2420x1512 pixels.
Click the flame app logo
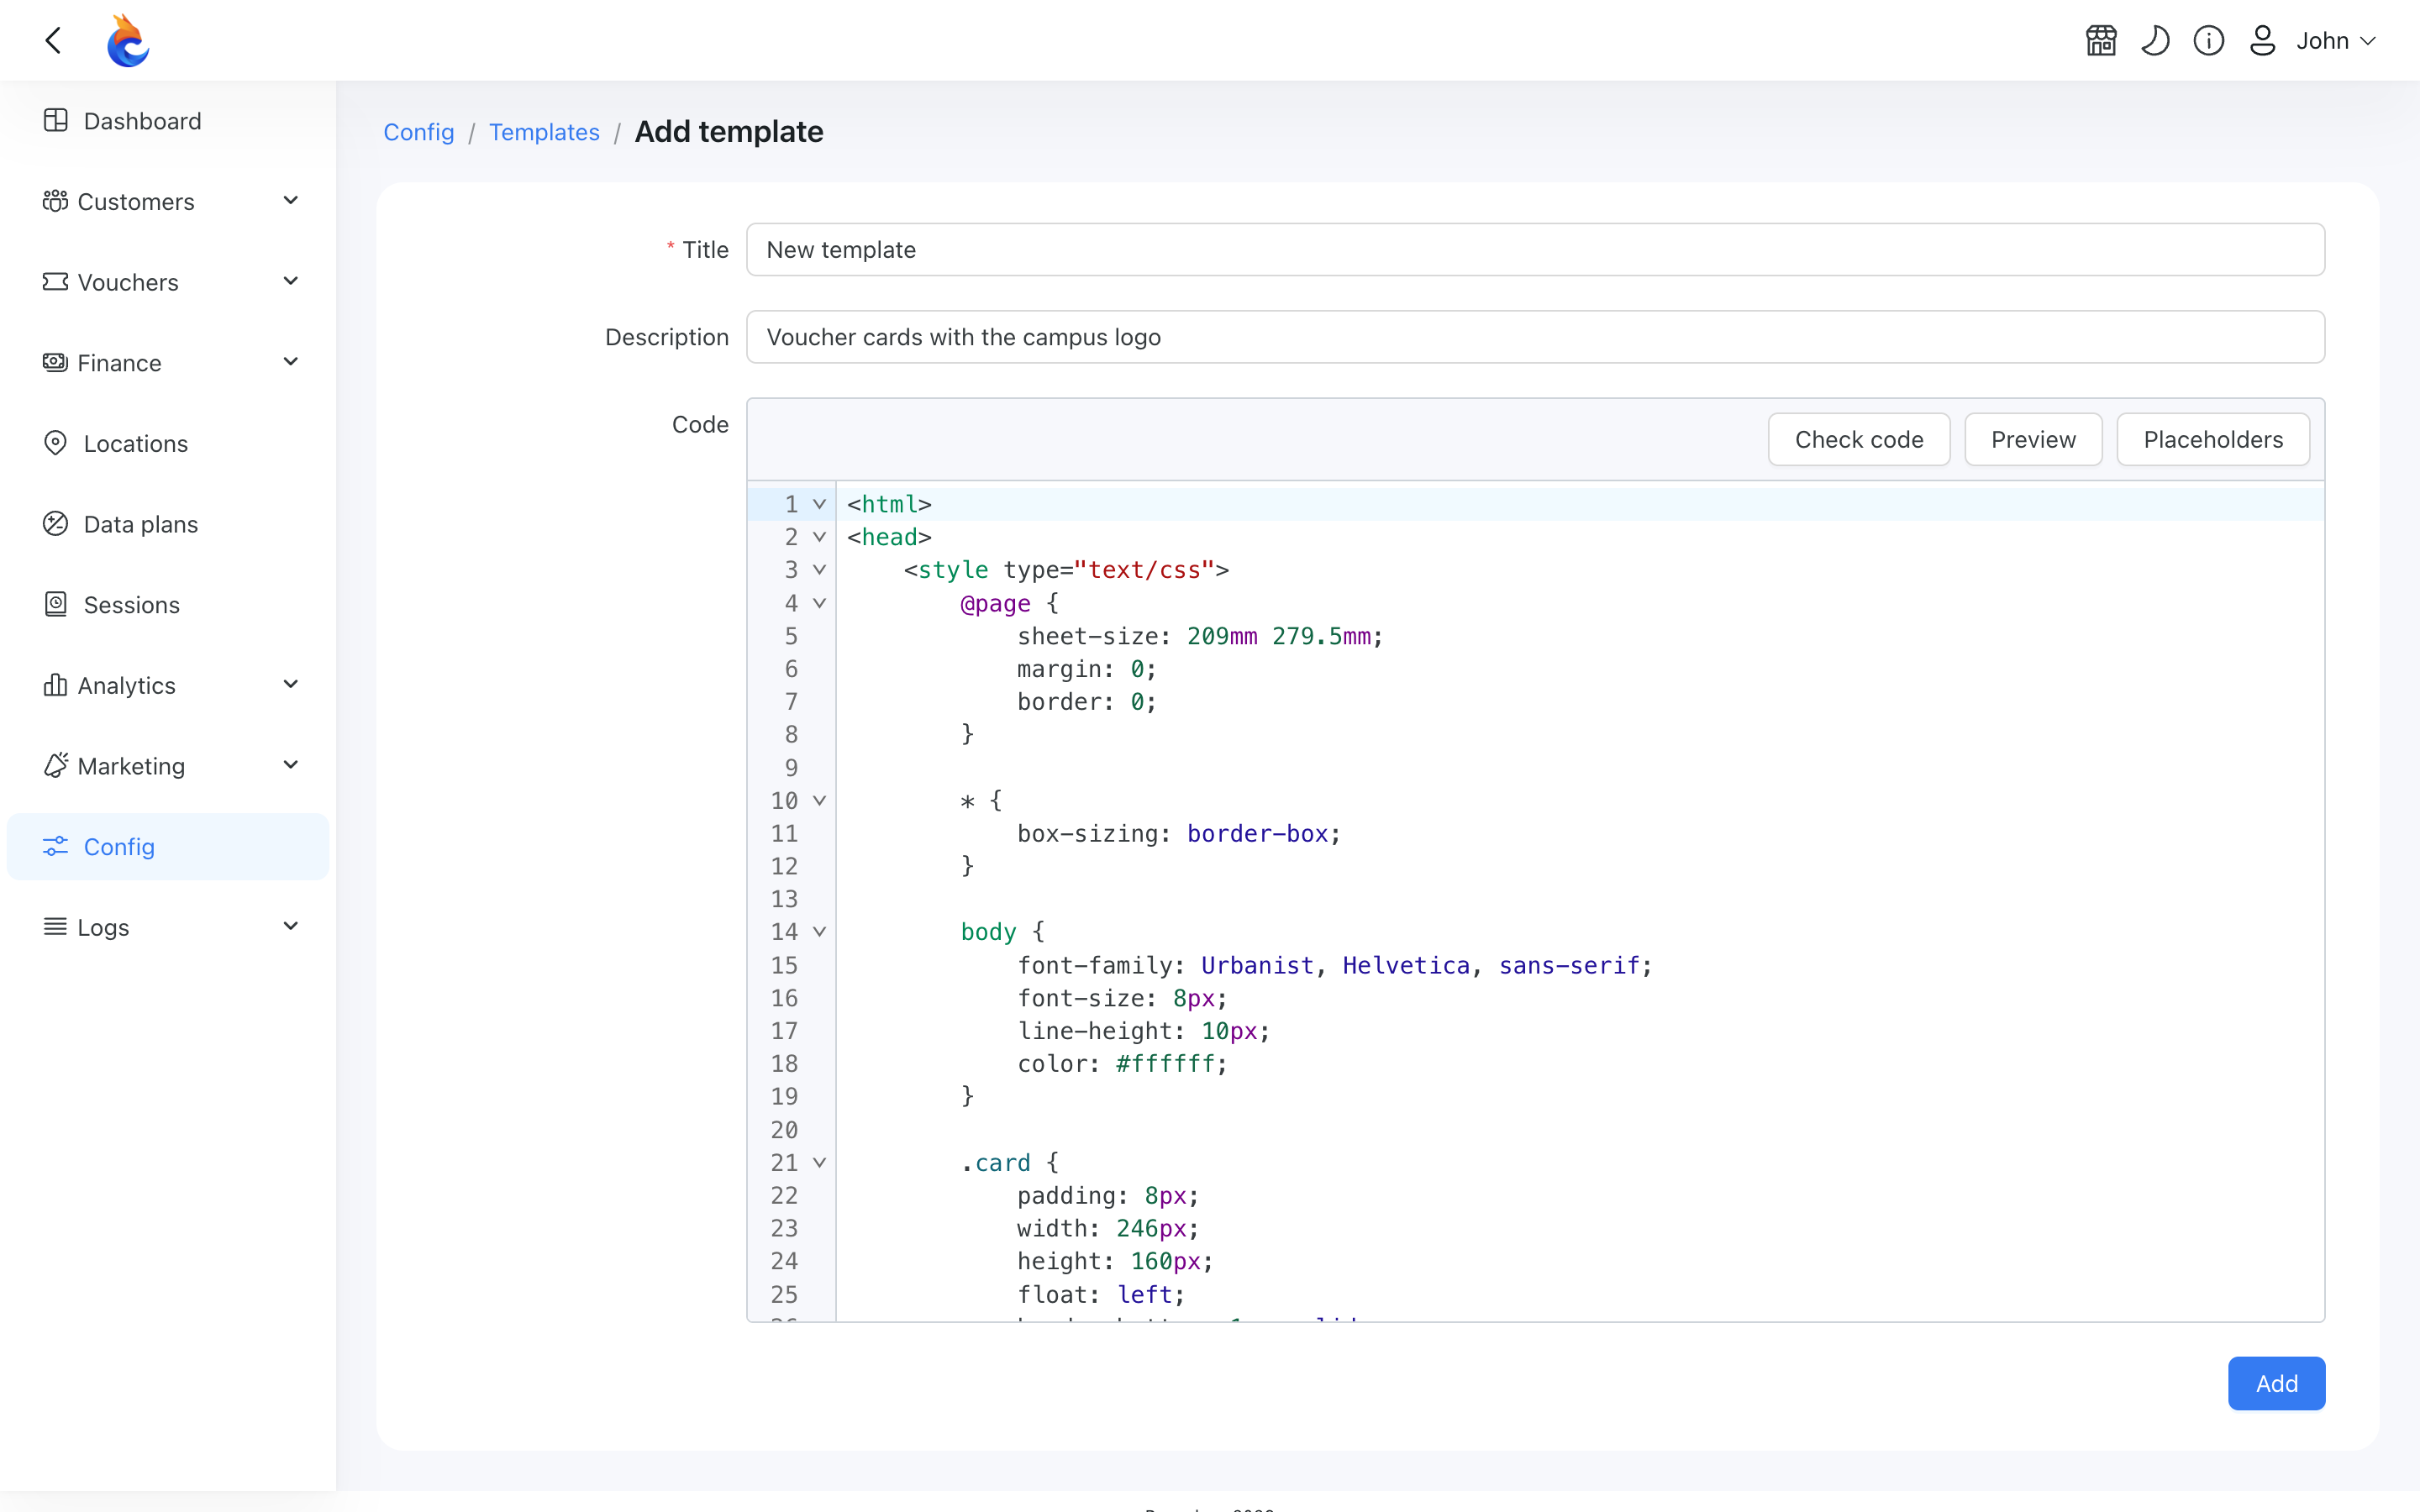(128, 40)
